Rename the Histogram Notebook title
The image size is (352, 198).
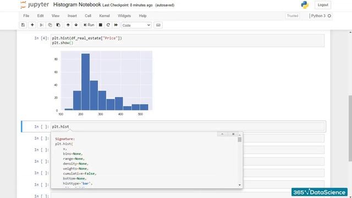77,4
